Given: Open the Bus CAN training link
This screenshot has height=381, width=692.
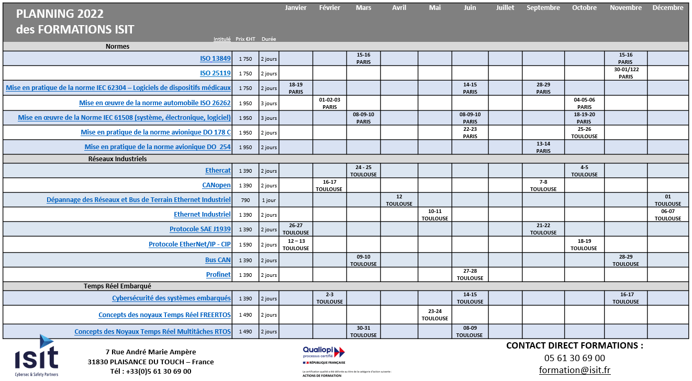Looking at the screenshot, I should click(x=218, y=260).
